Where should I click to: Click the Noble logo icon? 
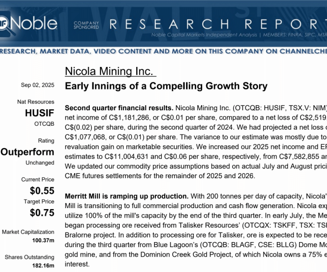coord(3,23)
